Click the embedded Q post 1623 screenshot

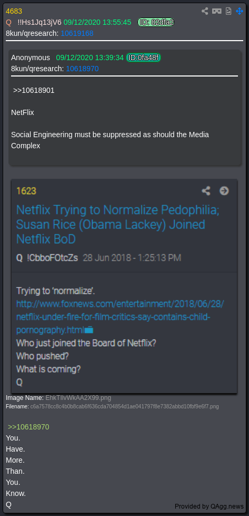(124, 286)
